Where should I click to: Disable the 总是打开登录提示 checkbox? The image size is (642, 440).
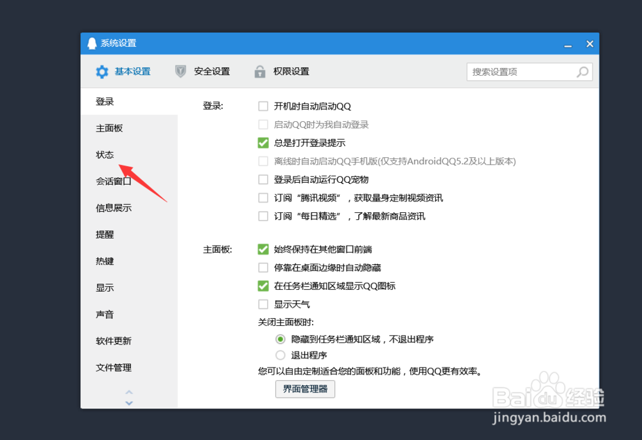[x=263, y=142]
